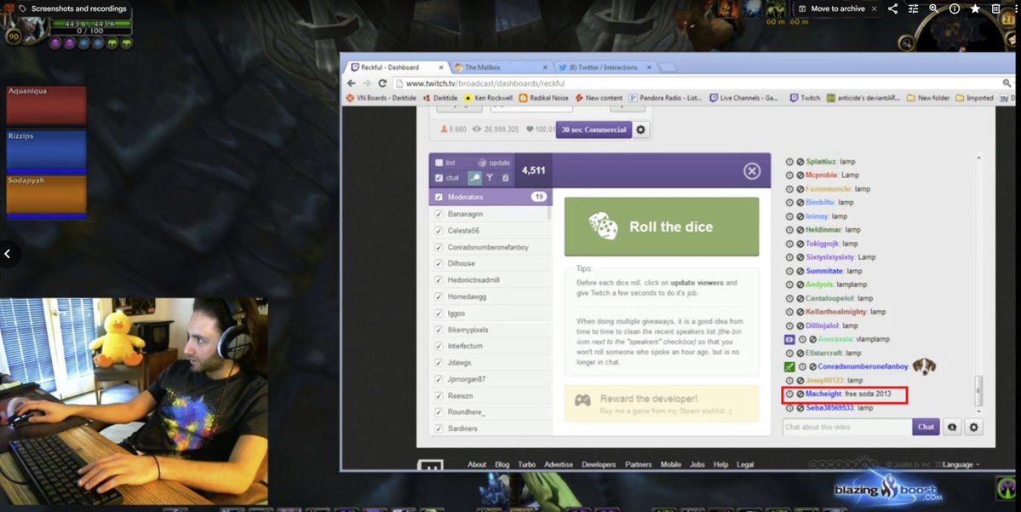The image size is (1021, 512).
Task: Uncheck the Dilhouse checkbox
Action: (439, 264)
